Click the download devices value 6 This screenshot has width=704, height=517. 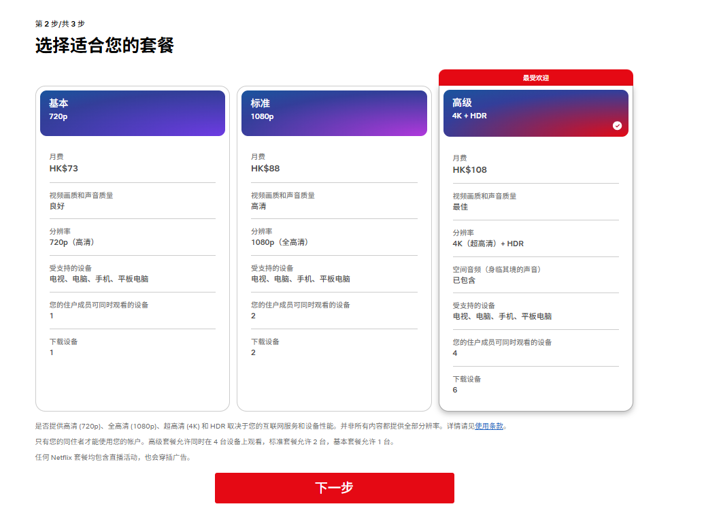(x=455, y=390)
